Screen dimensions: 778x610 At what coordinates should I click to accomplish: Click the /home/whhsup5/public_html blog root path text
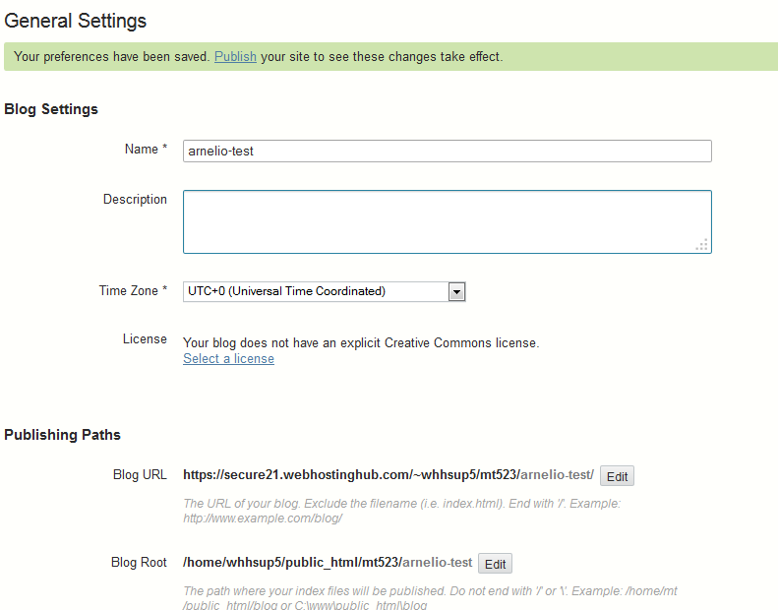tap(327, 563)
